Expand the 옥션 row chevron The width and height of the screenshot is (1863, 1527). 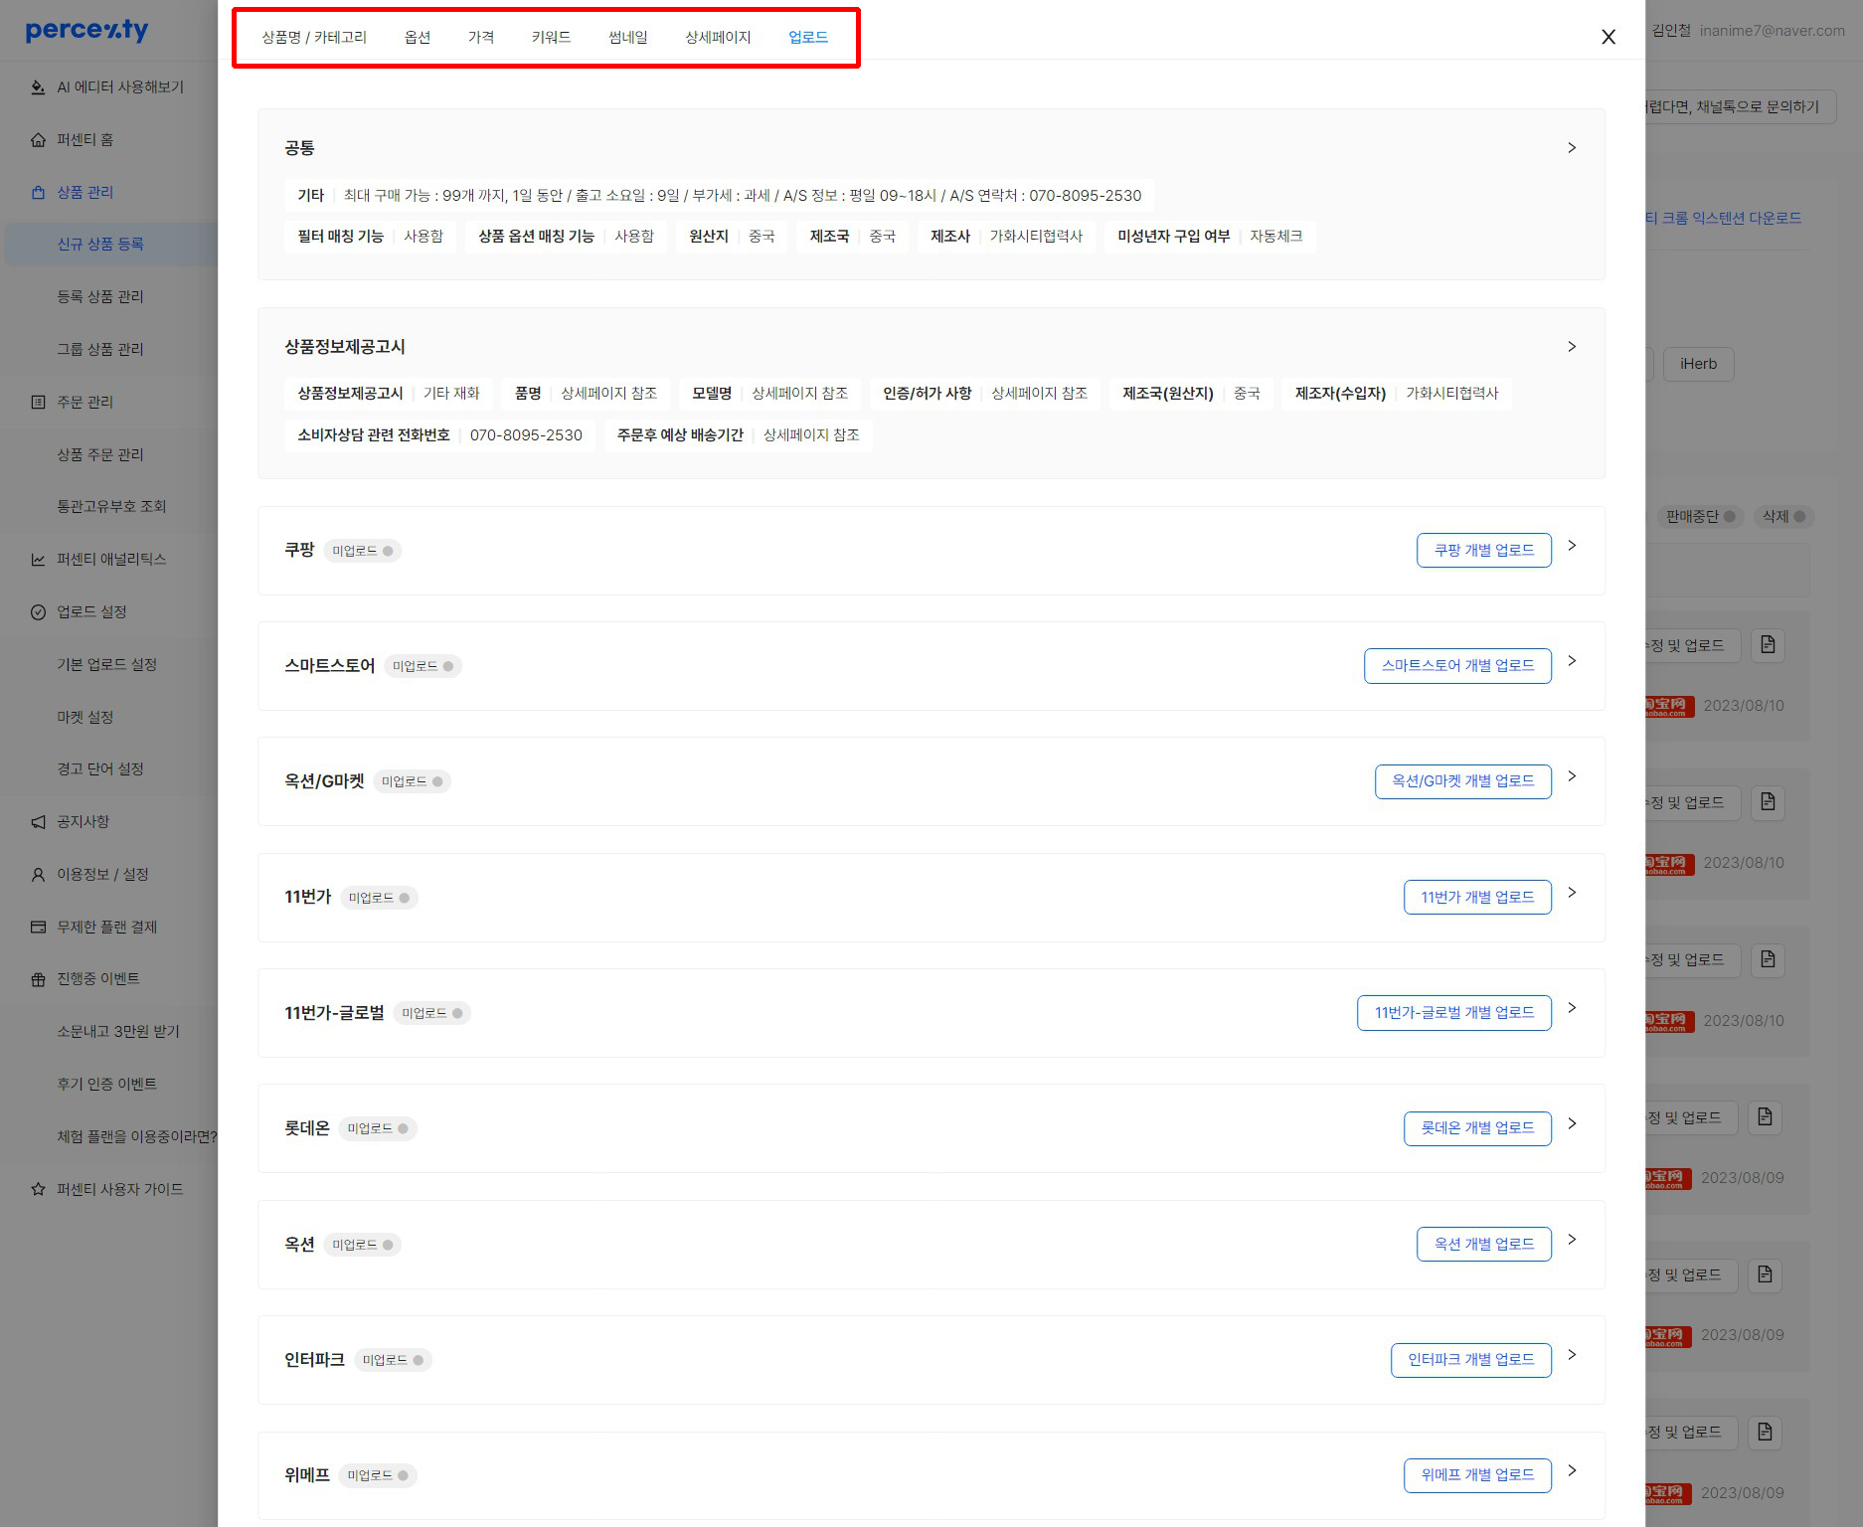1572,1240
